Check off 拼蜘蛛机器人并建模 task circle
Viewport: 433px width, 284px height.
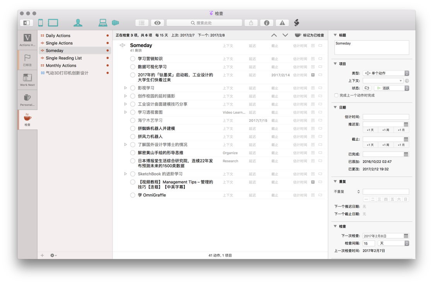pos(133,128)
